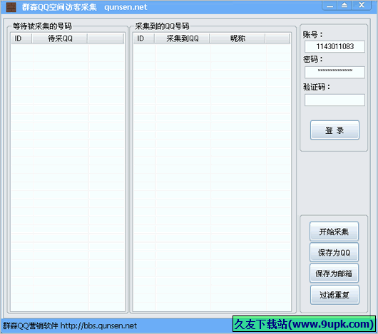Image resolution: width=378 pixels, height=334 pixels.
Task: Click the 账号： label text
Action: pyautogui.click(x=312, y=35)
